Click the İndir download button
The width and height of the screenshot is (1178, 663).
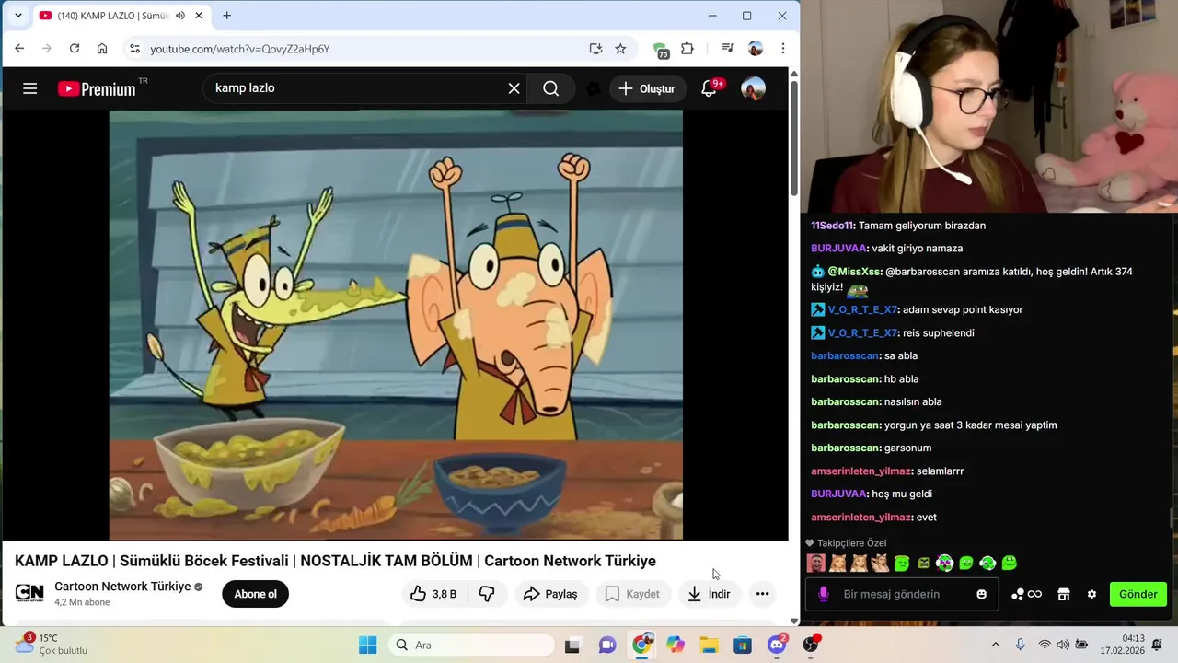(x=709, y=594)
